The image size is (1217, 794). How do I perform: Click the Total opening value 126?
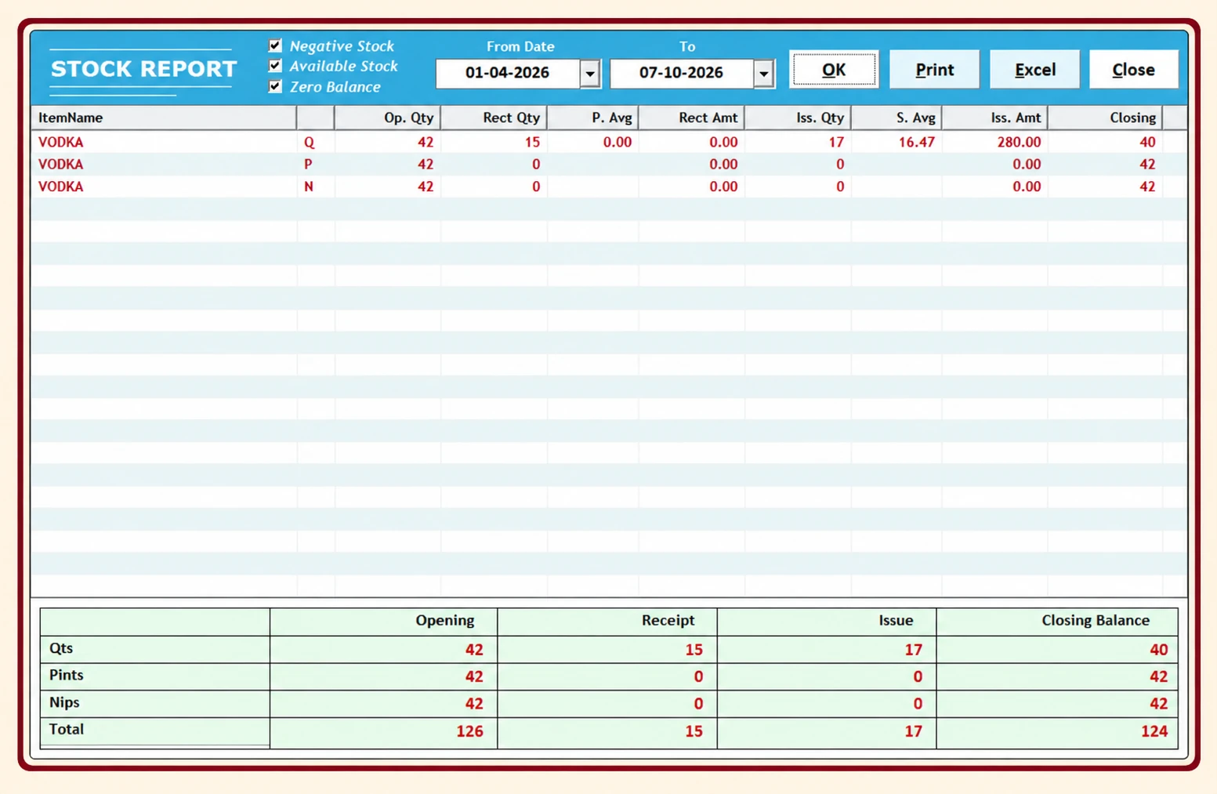(x=469, y=731)
